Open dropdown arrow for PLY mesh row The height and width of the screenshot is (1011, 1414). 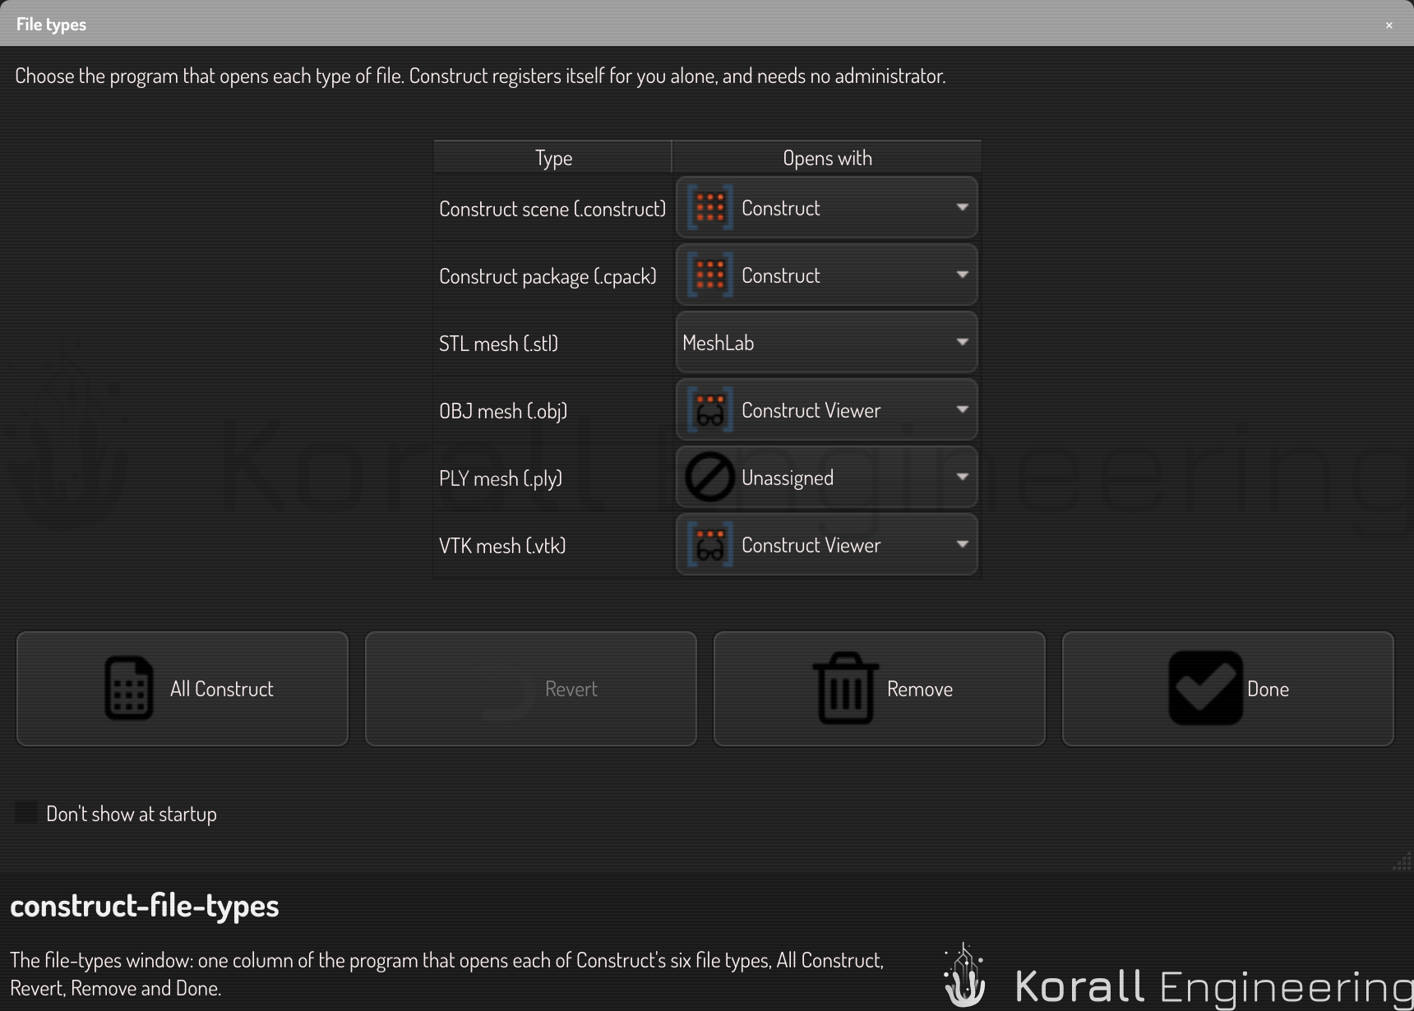(x=962, y=477)
